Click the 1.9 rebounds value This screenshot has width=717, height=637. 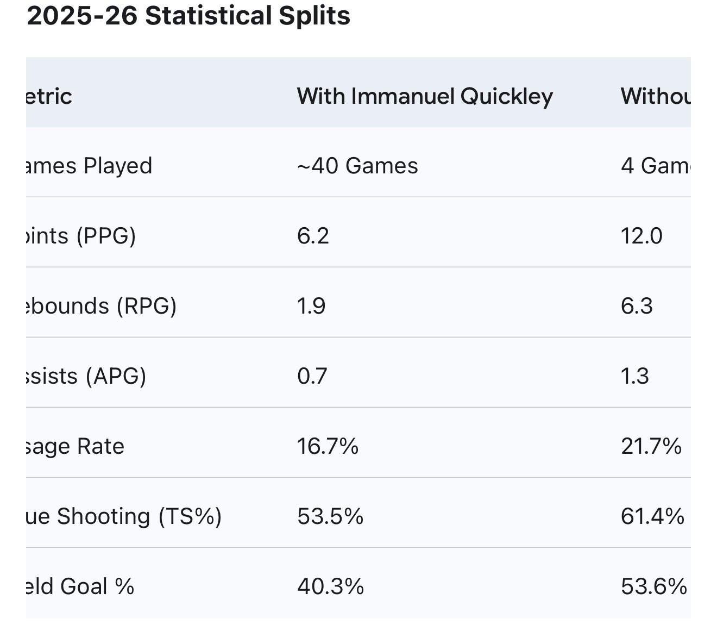[311, 306]
